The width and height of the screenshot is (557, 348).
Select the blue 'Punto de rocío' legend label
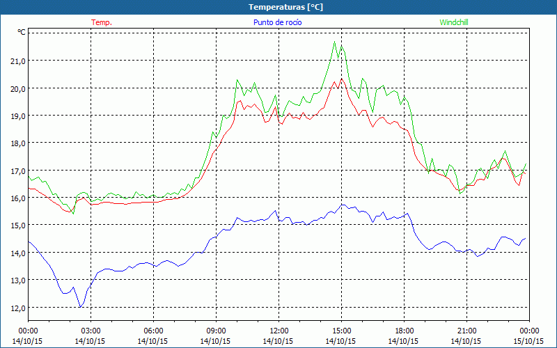click(x=277, y=22)
